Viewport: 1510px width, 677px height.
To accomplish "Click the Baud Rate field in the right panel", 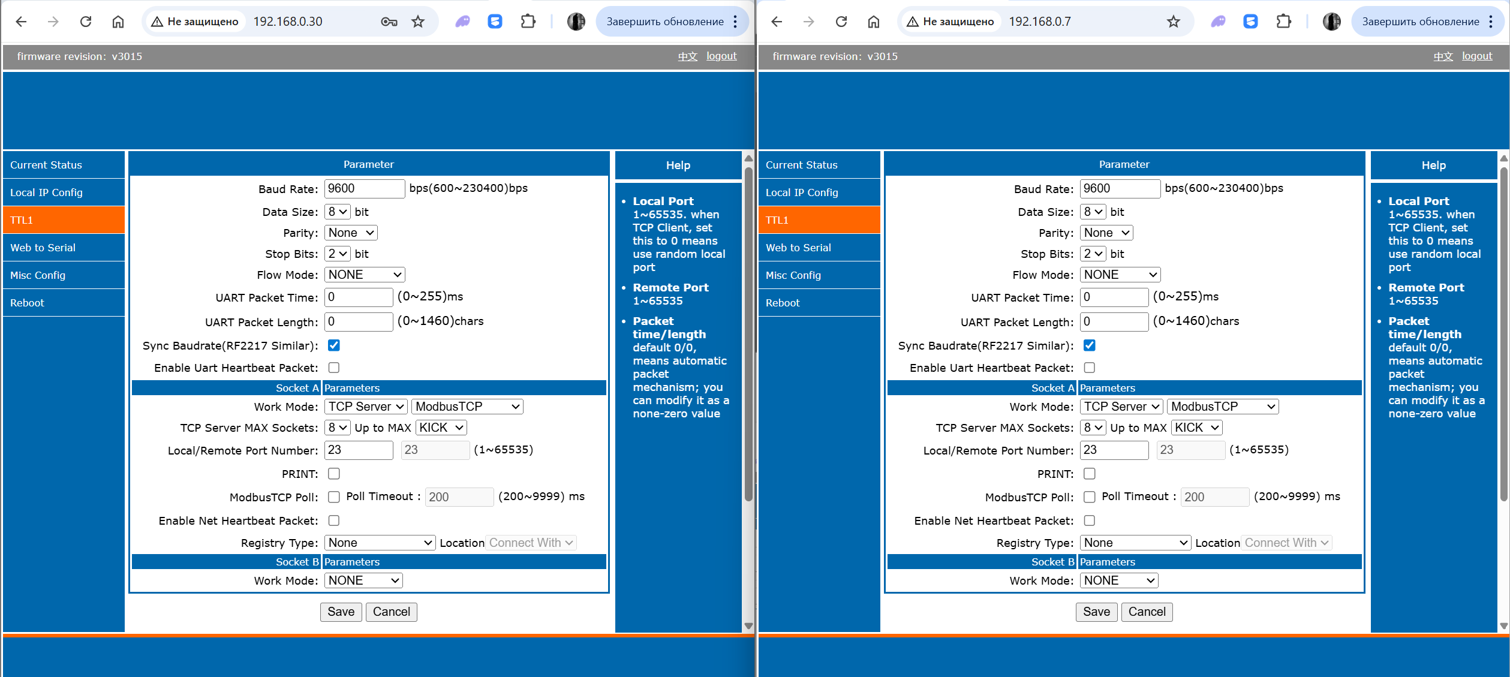I will pos(1119,188).
